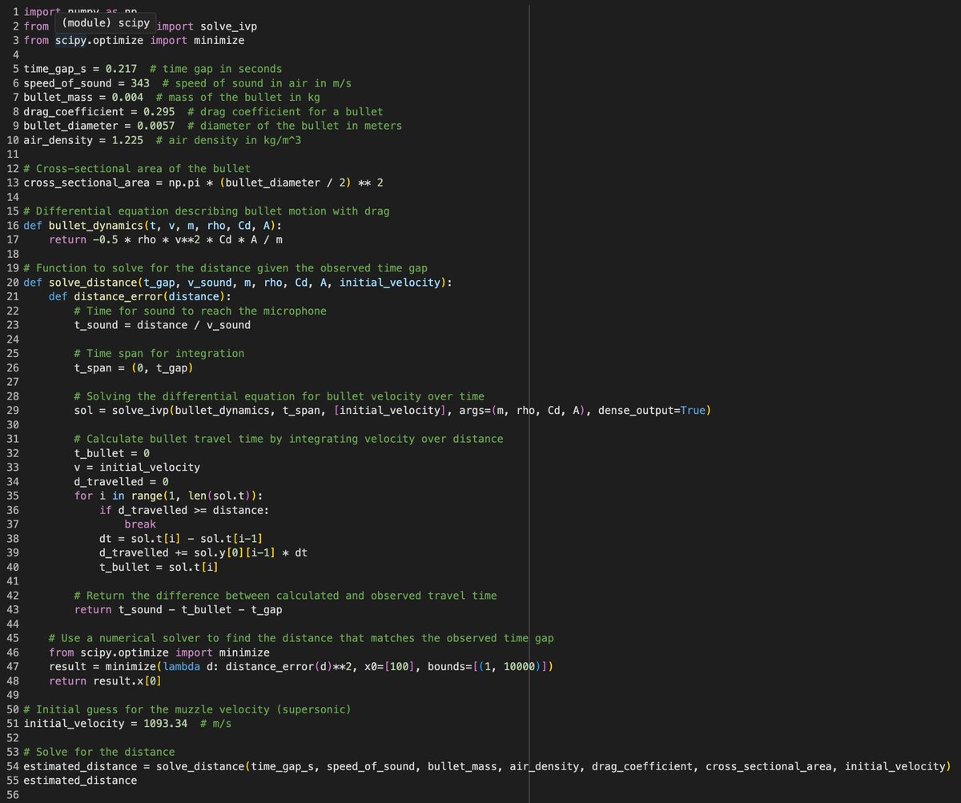Click the value 1.225 on line 10
Image resolution: width=961 pixels, height=803 pixels.
pos(128,140)
